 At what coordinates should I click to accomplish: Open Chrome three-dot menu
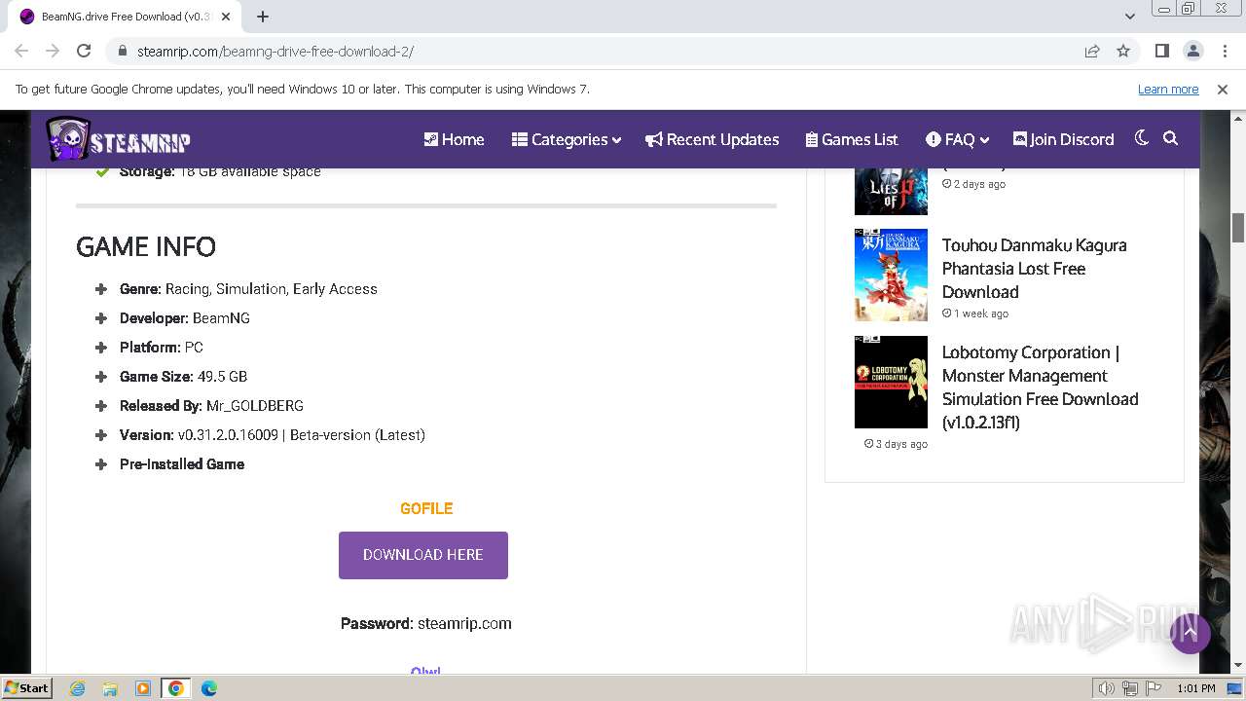click(1224, 51)
